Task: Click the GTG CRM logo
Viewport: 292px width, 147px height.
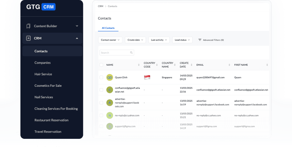Action: tap(41, 7)
